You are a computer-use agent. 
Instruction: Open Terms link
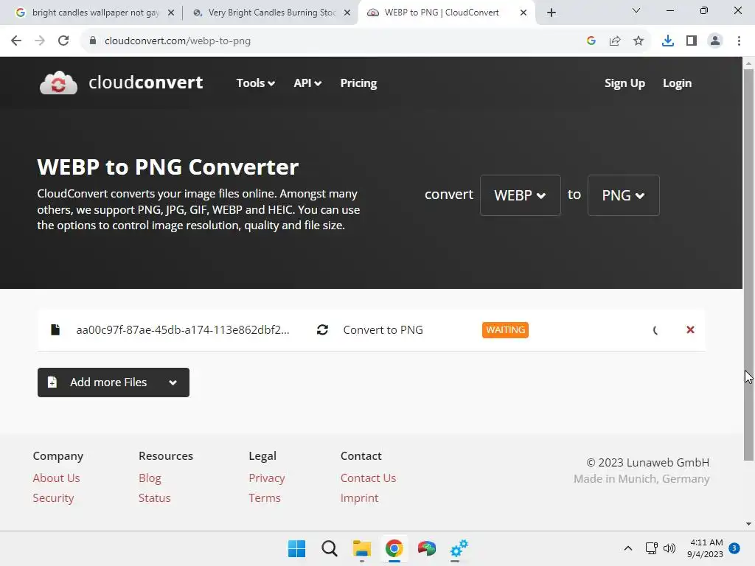click(x=265, y=498)
